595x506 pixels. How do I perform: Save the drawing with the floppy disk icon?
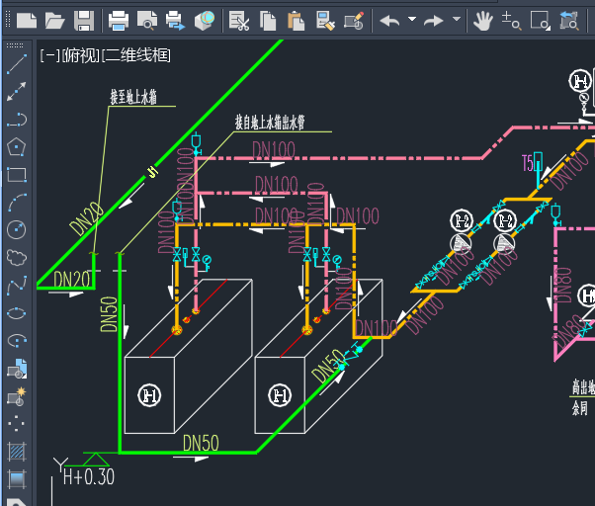click(84, 20)
